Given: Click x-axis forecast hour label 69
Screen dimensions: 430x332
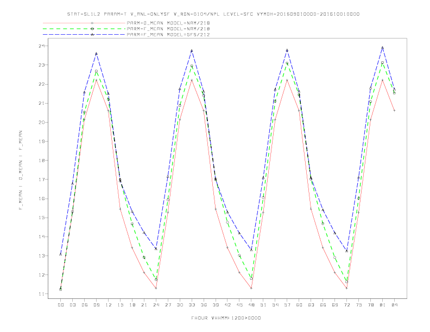Looking at the screenshot, I should pyautogui.click(x=335, y=305).
